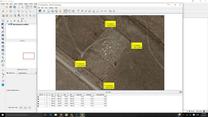Toggle on/off for GCP id 3
Viewport: 208px width, 117px height.
[x=38, y=103]
